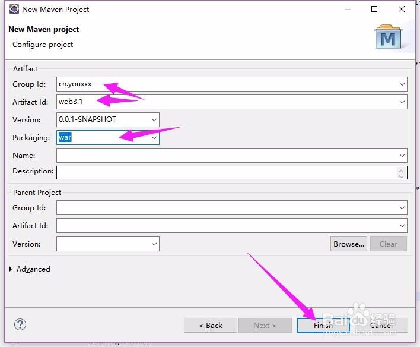This screenshot has height=347, width=420.
Task: Click the Browse... button
Action: point(349,244)
